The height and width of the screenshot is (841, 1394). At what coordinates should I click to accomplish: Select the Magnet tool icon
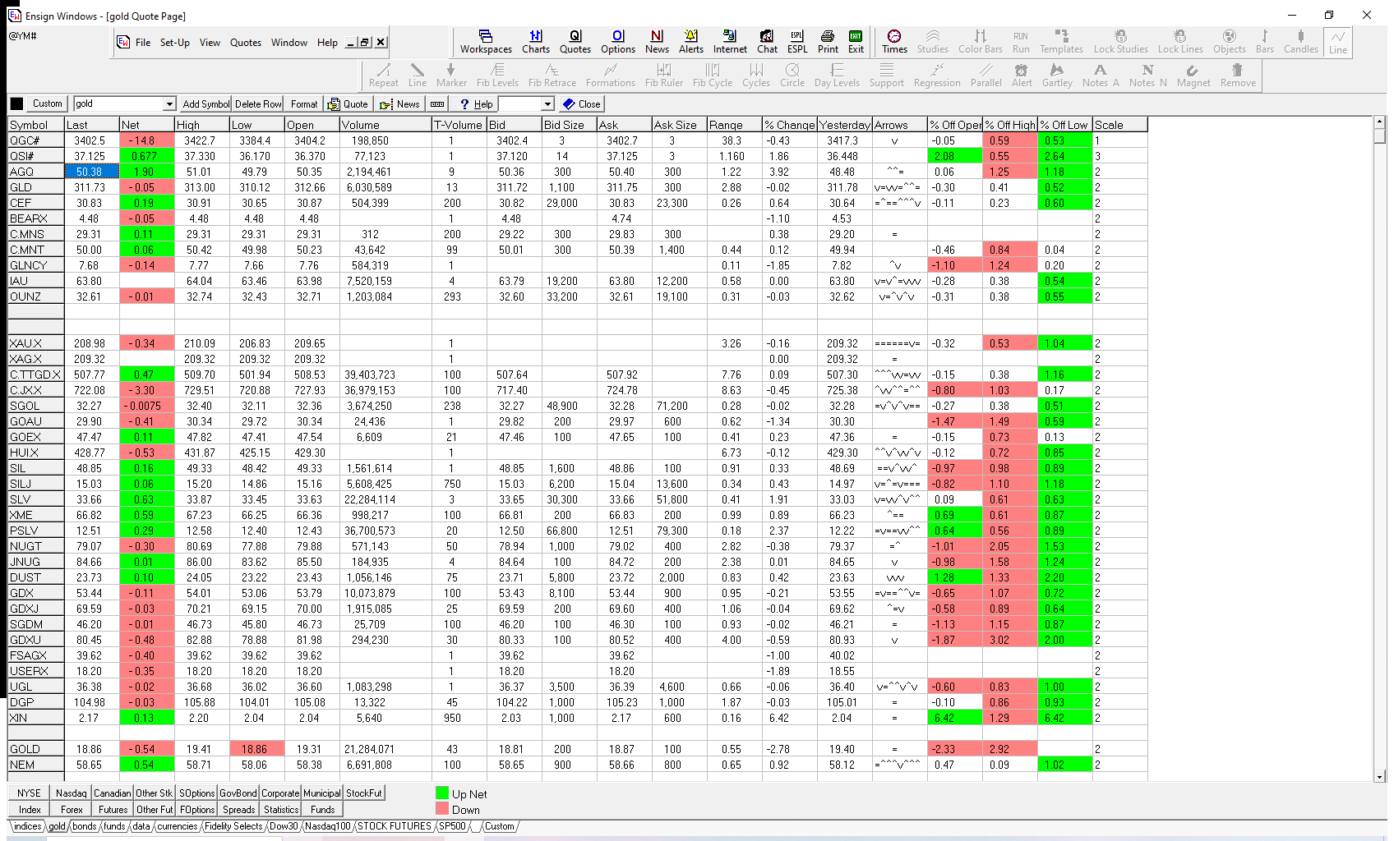1193,76
